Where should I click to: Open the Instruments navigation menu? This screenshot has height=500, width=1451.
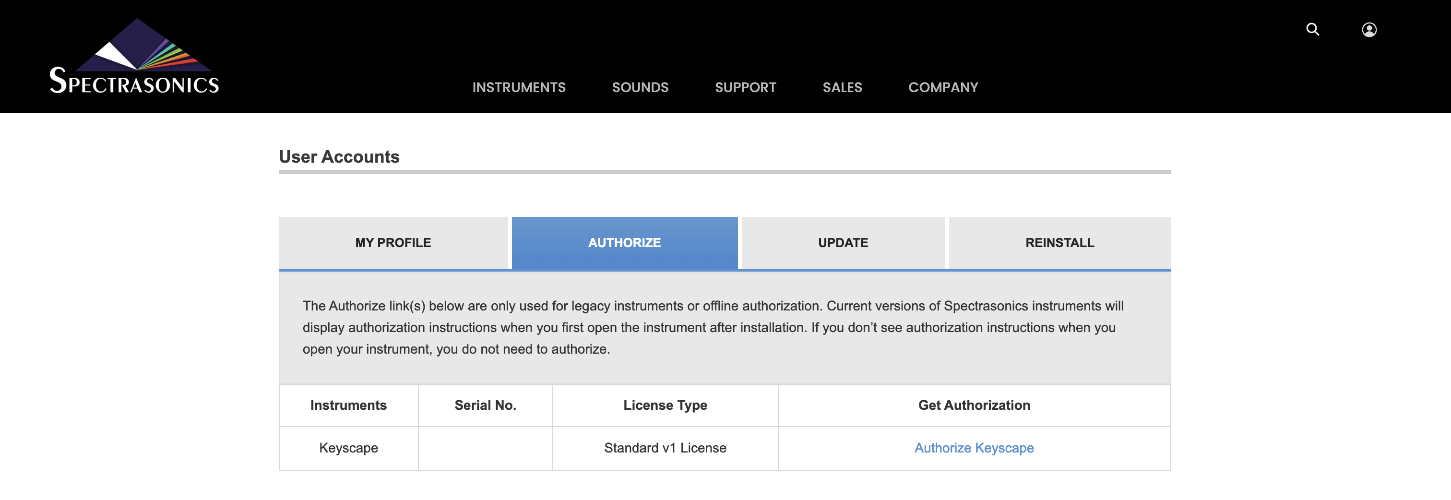coord(518,87)
